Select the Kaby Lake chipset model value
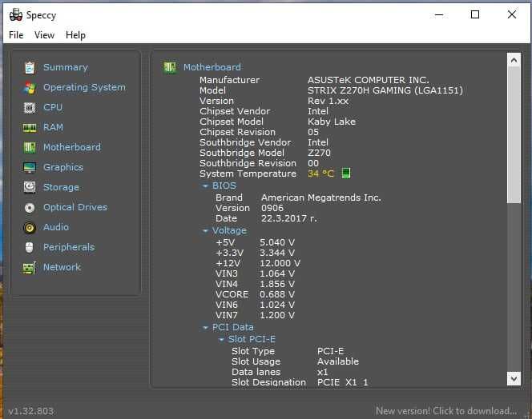The width and height of the screenshot is (532, 419). [332, 122]
